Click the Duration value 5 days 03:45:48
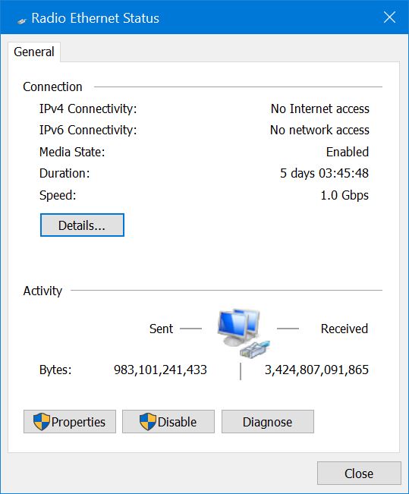 pyautogui.click(x=324, y=173)
